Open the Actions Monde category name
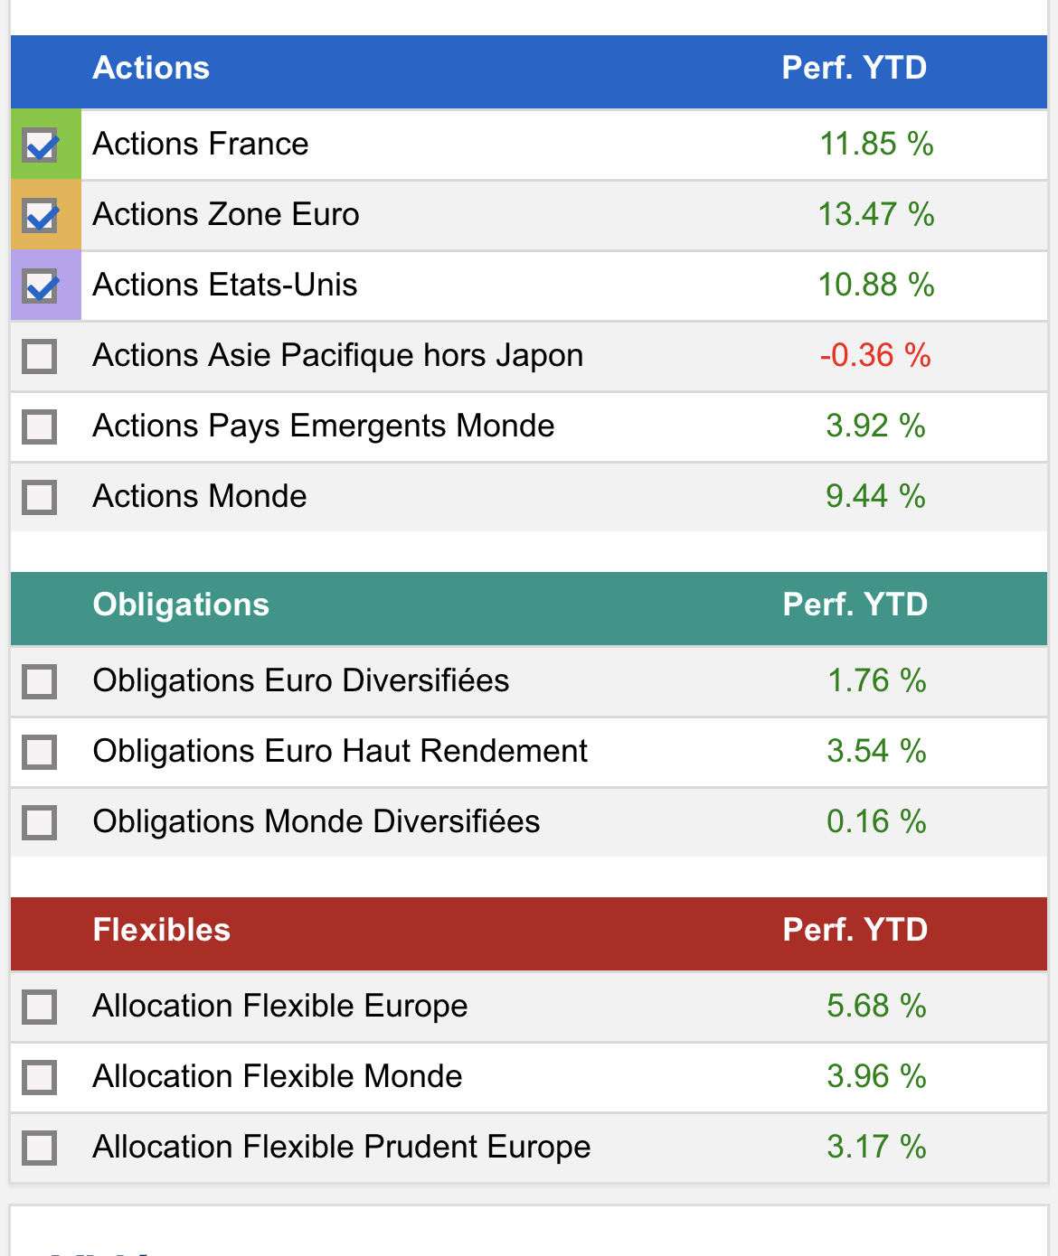This screenshot has width=1058, height=1256. 200,497
